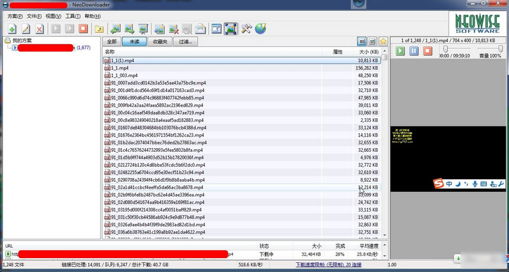Select file 1_1.mp4
This screenshot has height=272, width=509.
click(242, 68)
